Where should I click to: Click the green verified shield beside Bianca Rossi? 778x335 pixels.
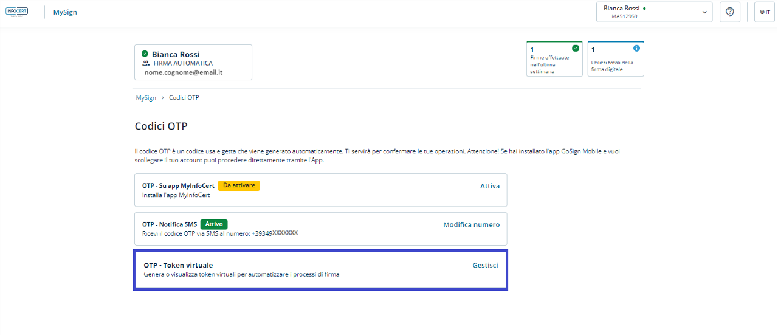[x=145, y=54]
